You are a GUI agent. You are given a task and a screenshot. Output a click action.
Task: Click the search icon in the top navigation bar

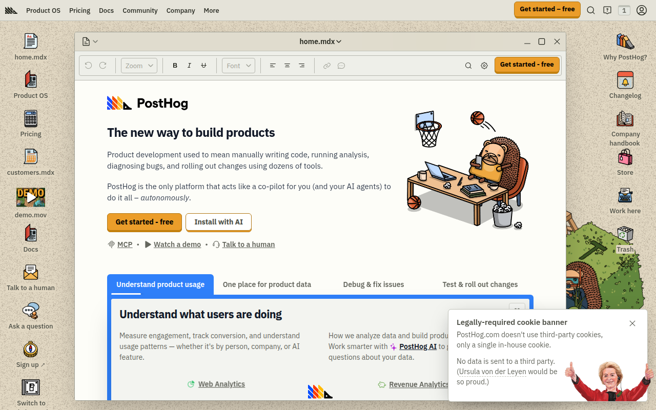coord(591,10)
